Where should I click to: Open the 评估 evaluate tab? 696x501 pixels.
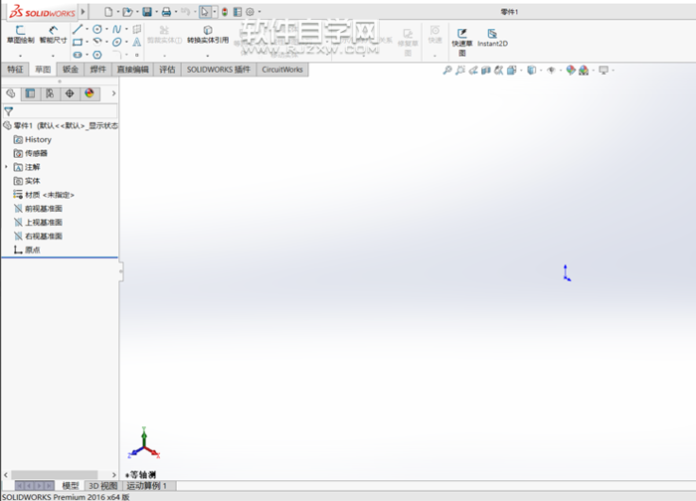pos(167,70)
